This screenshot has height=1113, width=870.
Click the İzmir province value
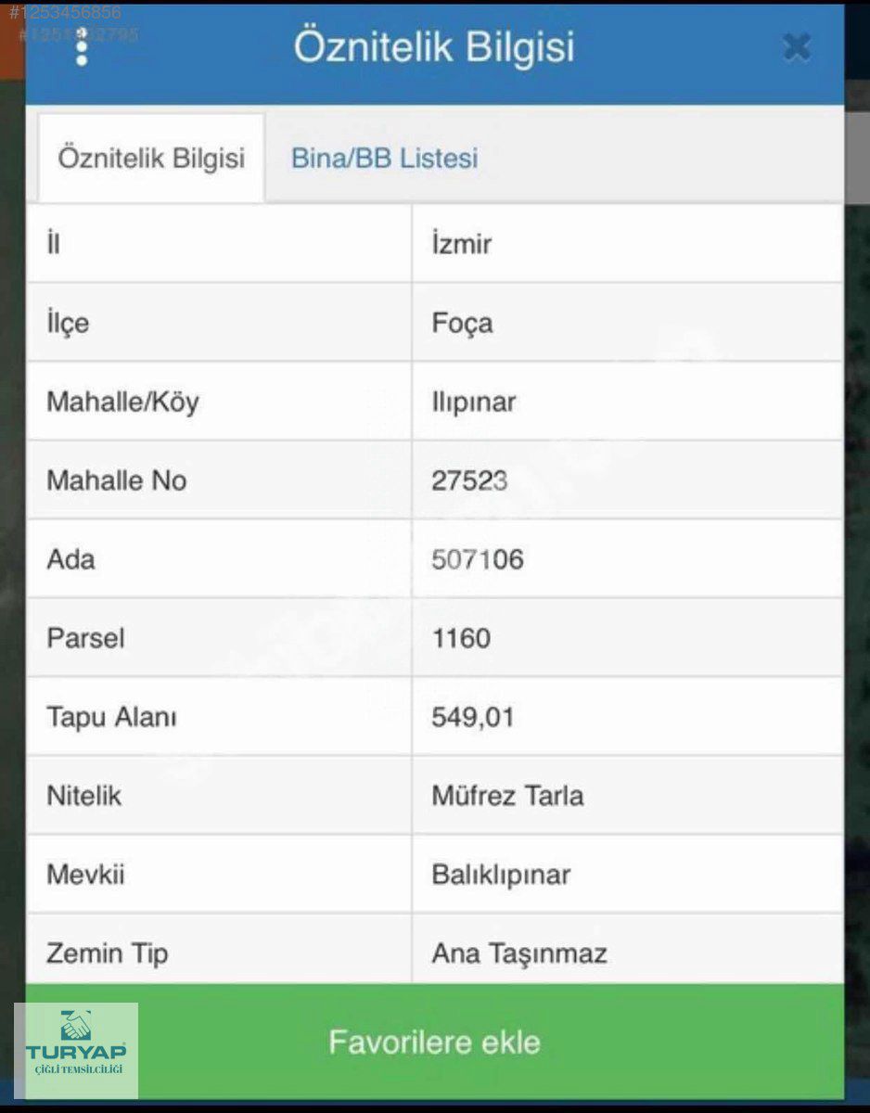point(462,244)
